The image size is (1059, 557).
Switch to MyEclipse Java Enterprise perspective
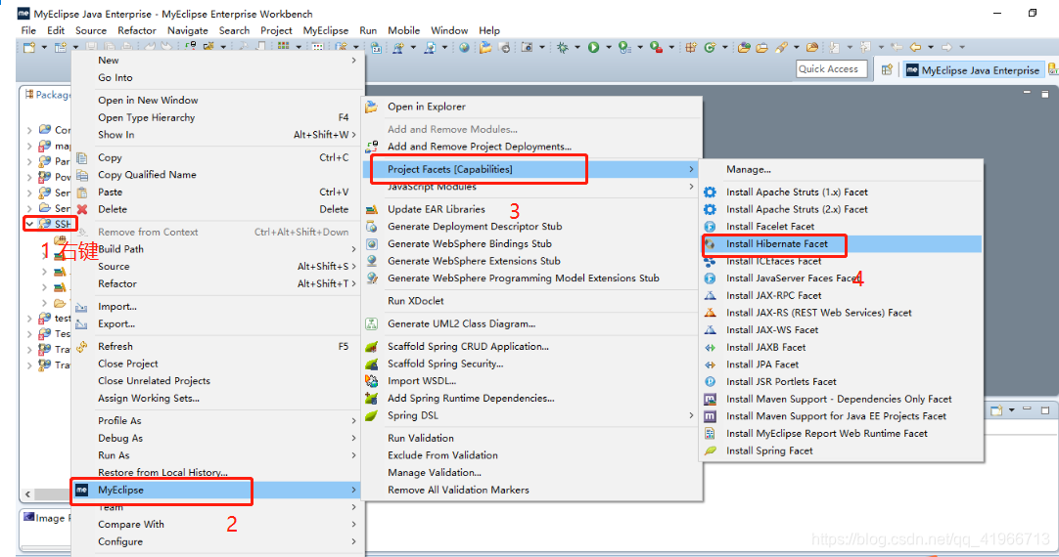[973, 70]
